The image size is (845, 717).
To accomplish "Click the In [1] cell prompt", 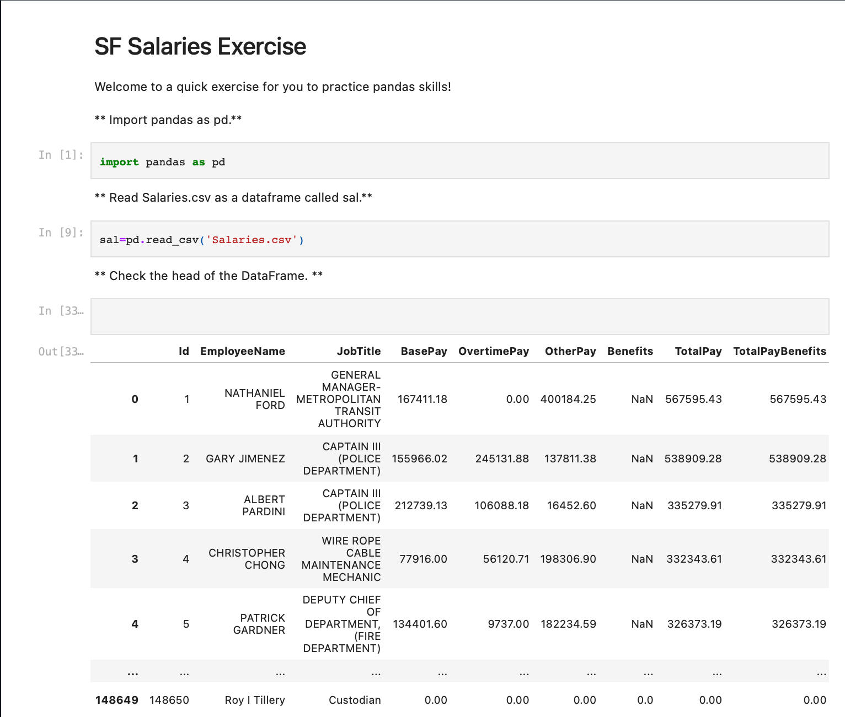I will click(x=61, y=155).
